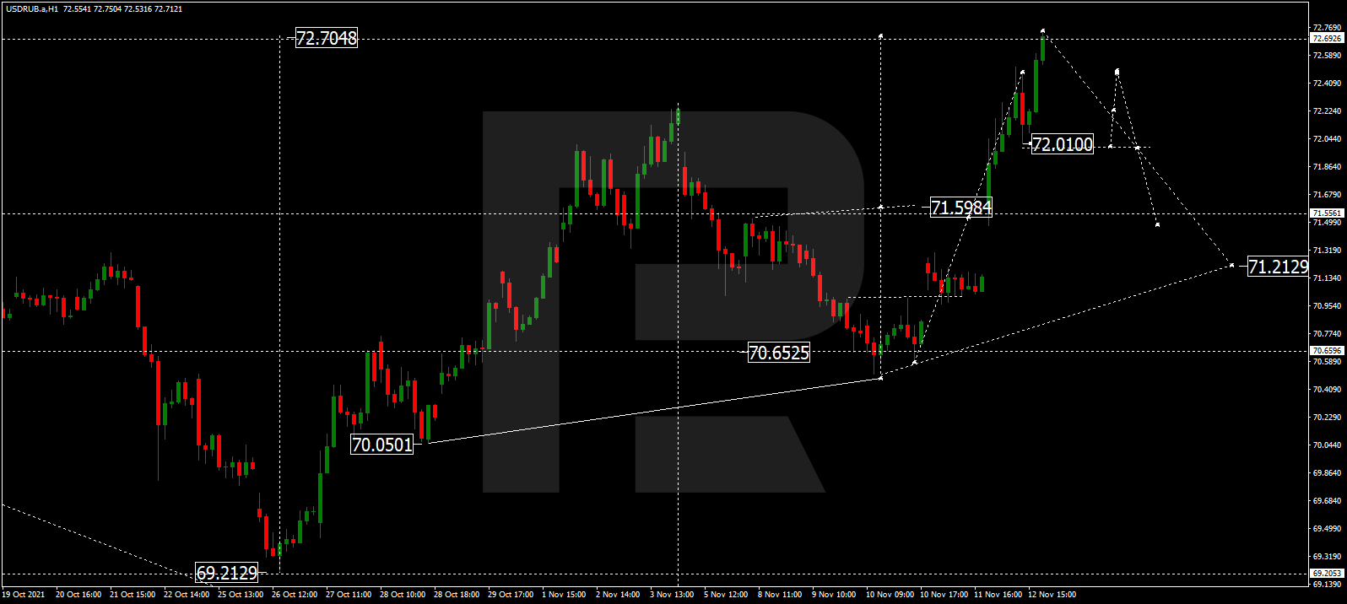Click the 10 Nov 09:00 time label
The width and height of the screenshot is (1347, 604).
pyautogui.click(x=890, y=595)
